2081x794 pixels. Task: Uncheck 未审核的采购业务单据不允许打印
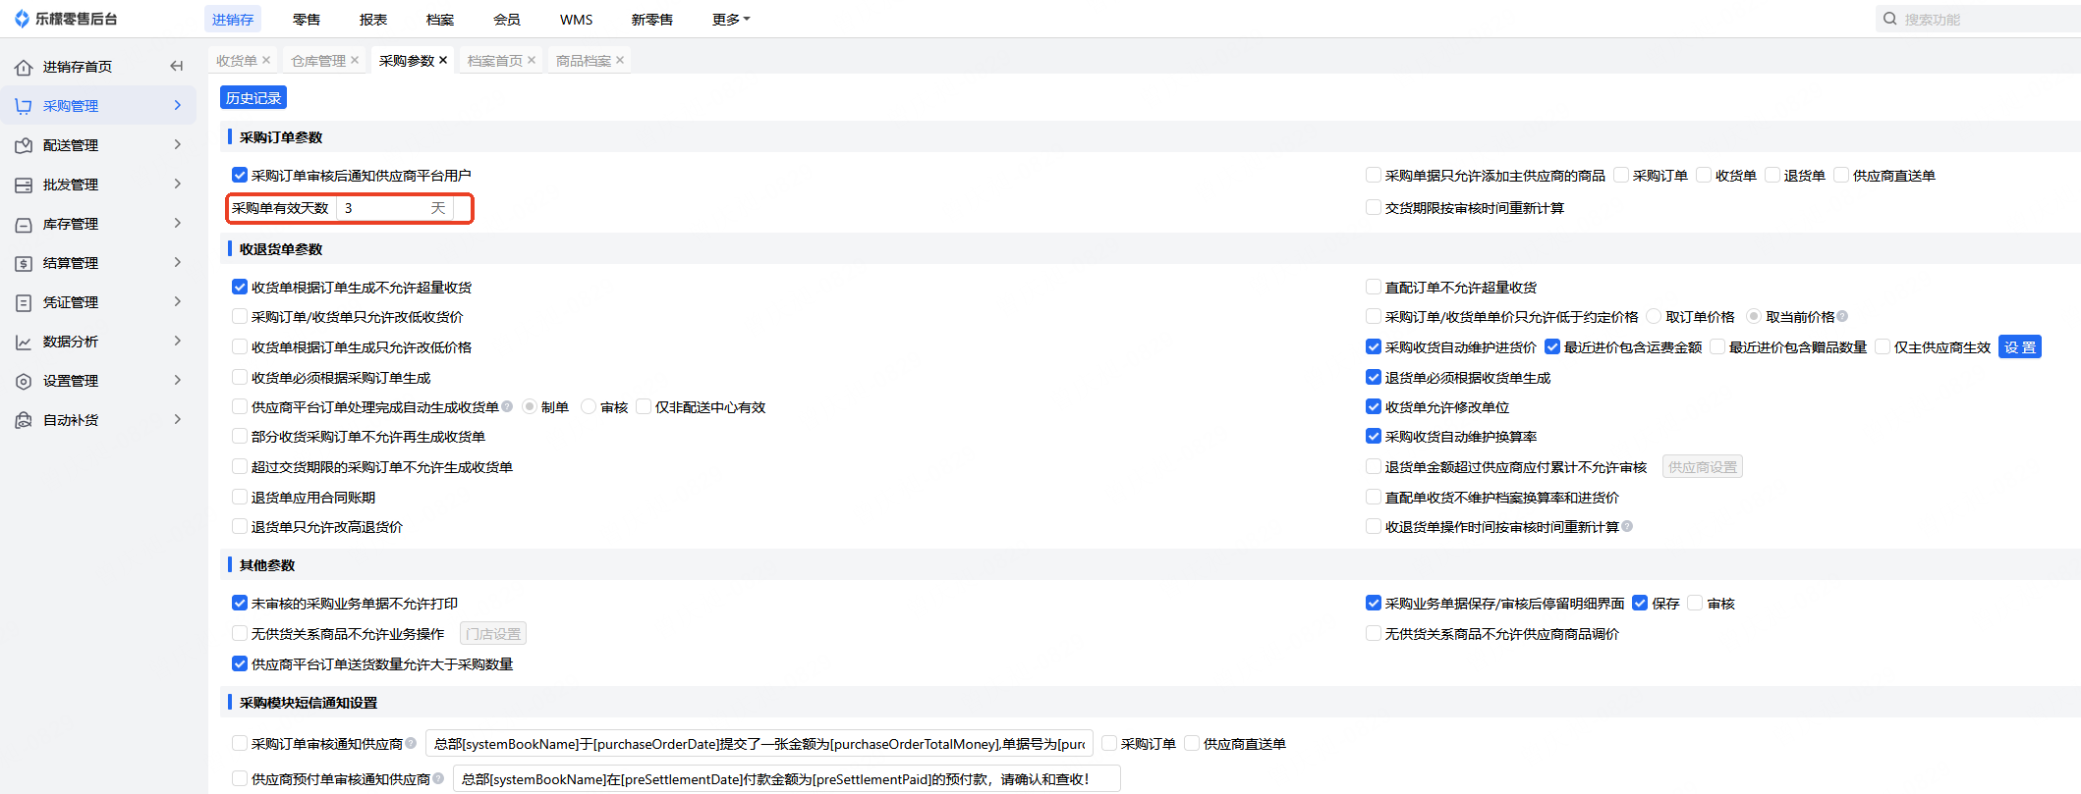pos(240,603)
